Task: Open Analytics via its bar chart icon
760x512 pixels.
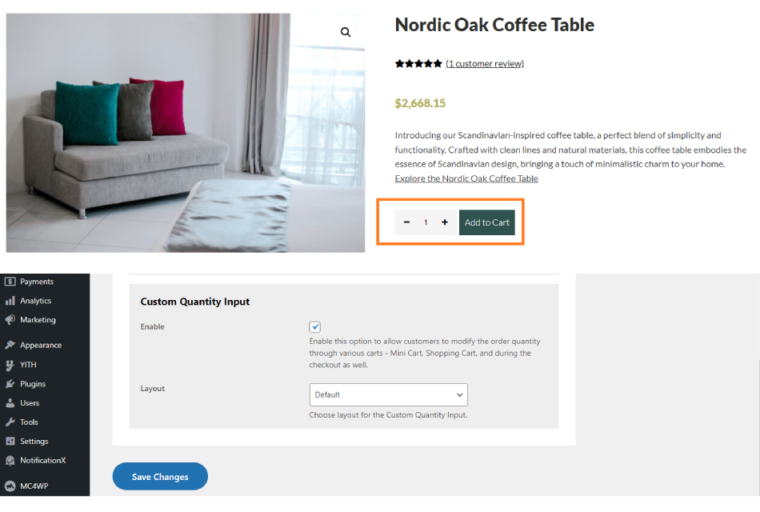Action: 10,301
